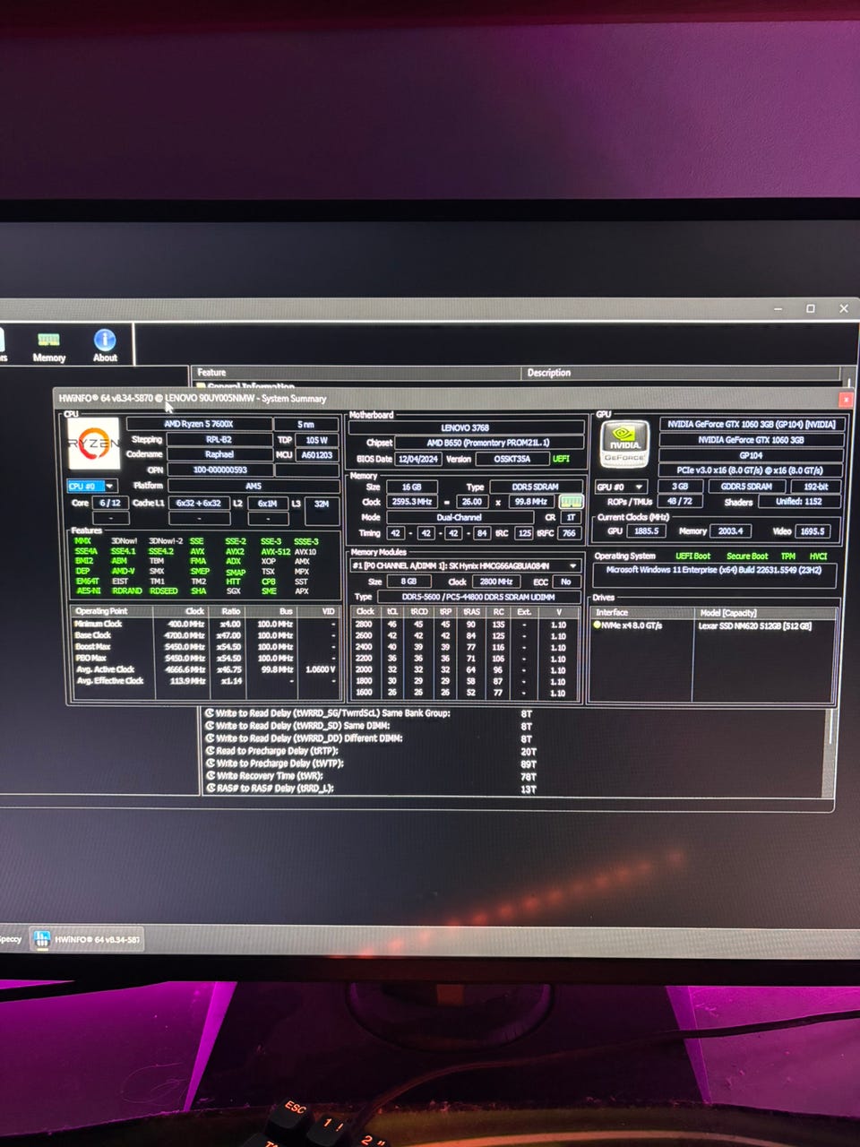
Task: Minimize the main HWiNFO window
Action: coord(778,308)
